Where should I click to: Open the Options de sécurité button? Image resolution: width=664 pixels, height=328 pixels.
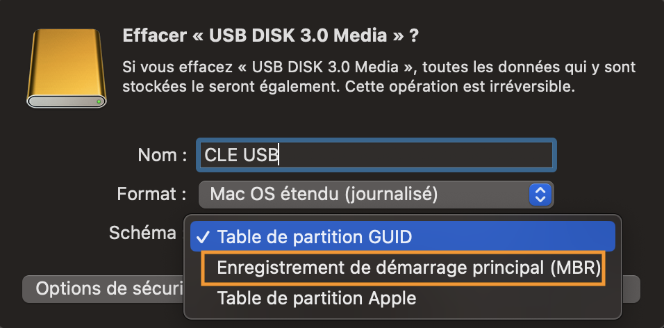pos(103,288)
